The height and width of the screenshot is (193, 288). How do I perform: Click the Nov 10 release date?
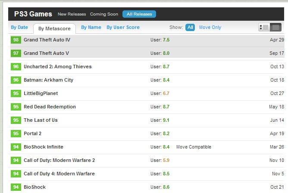277,161
